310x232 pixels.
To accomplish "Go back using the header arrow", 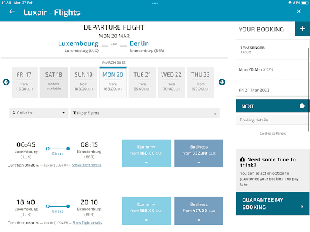I will 12,11.
